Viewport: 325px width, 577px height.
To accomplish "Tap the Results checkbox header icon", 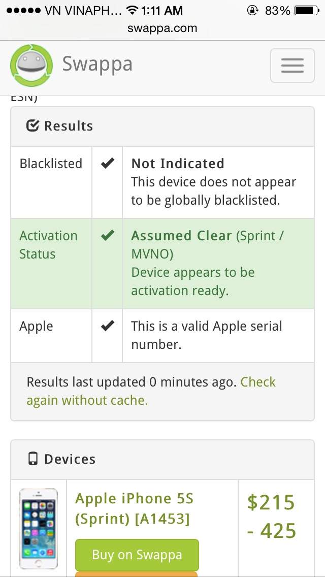I will (32, 126).
